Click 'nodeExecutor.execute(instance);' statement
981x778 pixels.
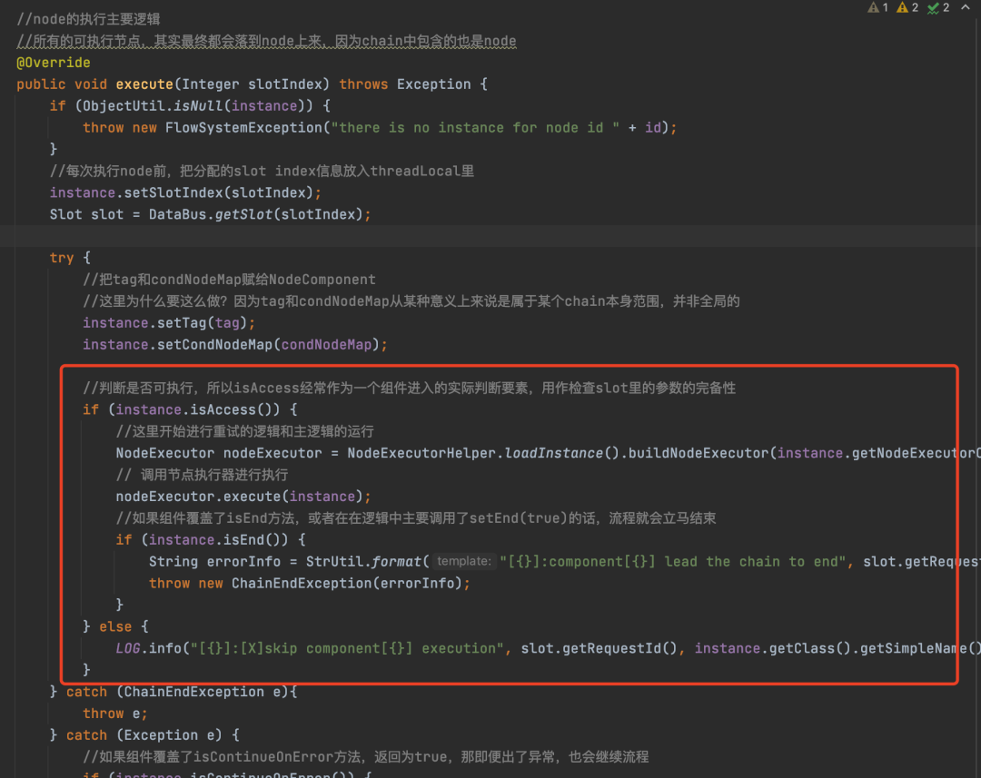[x=243, y=497]
